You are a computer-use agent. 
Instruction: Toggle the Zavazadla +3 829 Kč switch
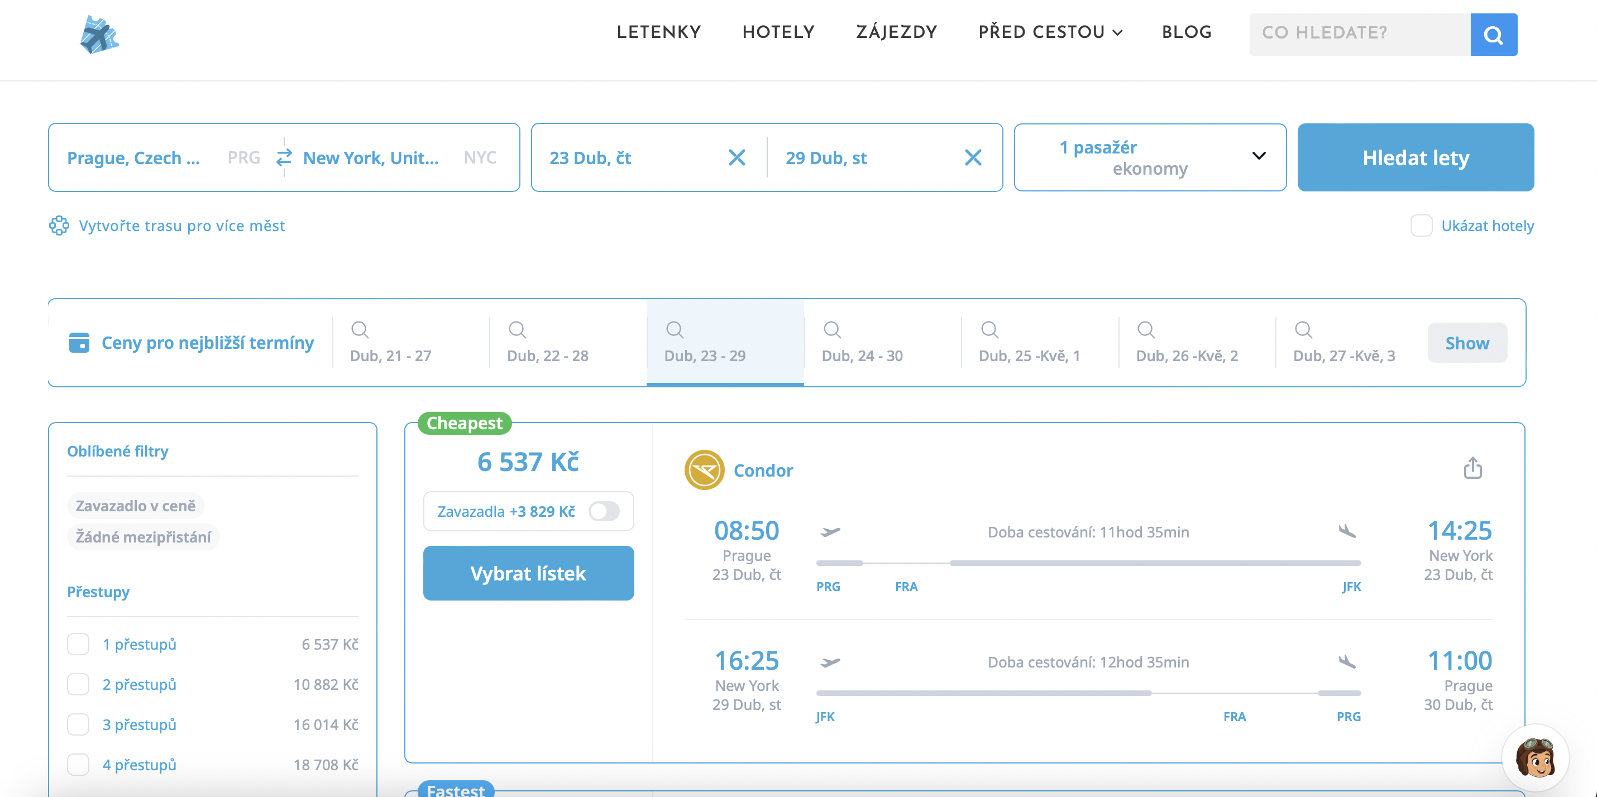[x=604, y=511]
